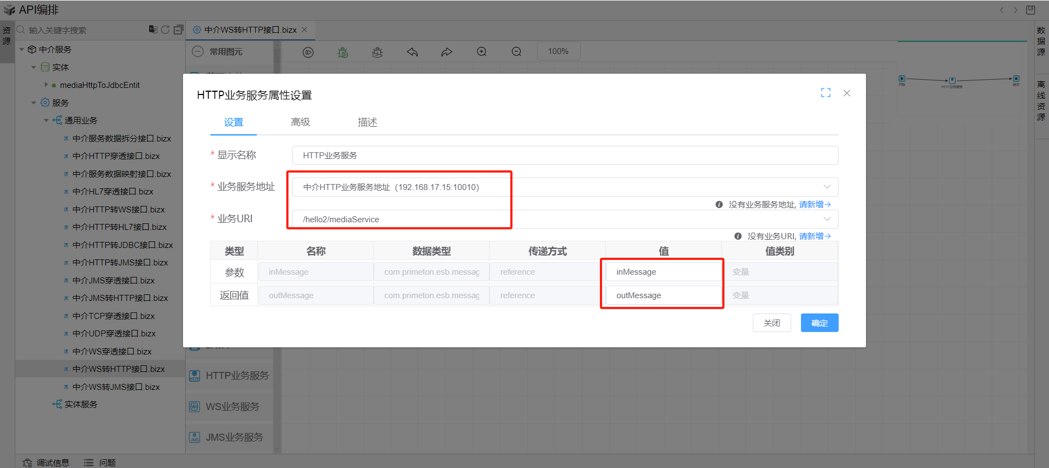Screen dimensions: 1049x468
Task: Click the green debug bug icon
Action: 343,52
